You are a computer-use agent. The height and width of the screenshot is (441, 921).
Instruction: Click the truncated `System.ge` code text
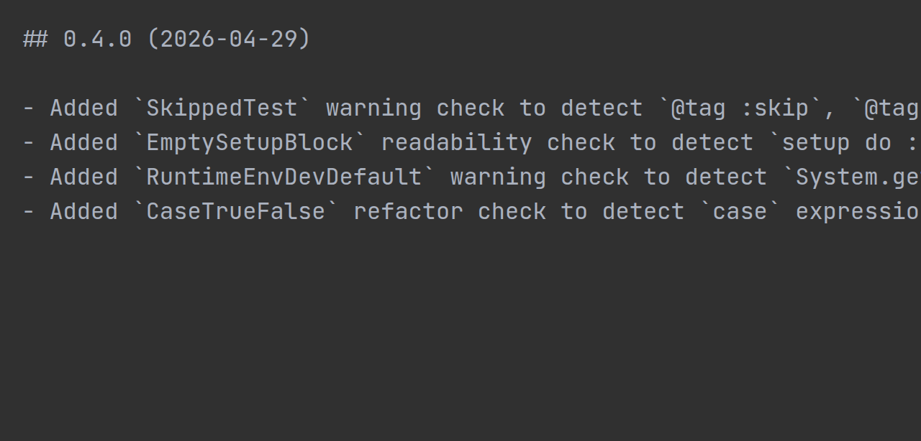tap(856, 177)
